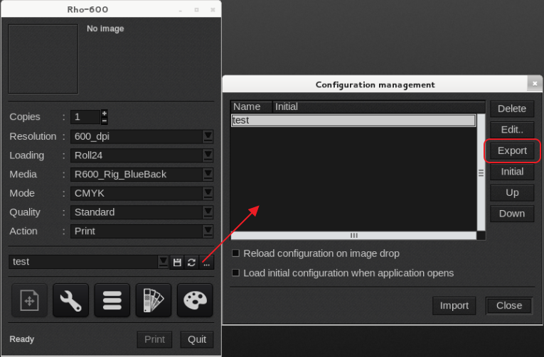The height and width of the screenshot is (357, 544).
Task: Click the Export button
Action: 512,150
